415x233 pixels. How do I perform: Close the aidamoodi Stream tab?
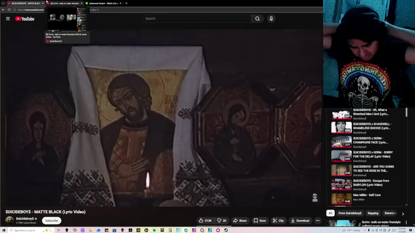[121, 3]
